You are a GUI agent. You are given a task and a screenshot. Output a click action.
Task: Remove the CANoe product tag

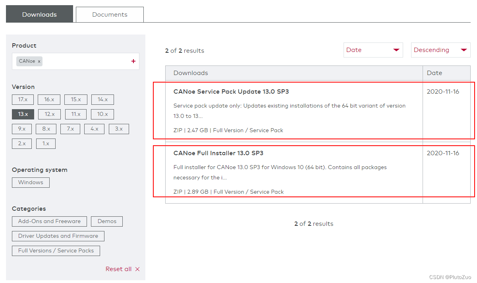coord(39,62)
